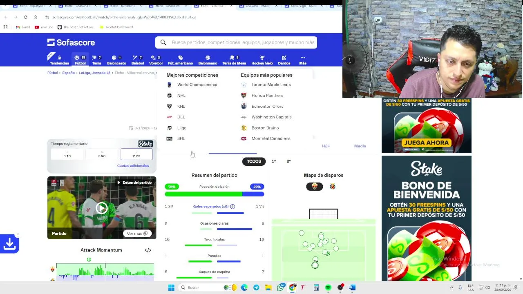The width and height of the screenshot is (523, 294).
Task: Open Word from the taskbar
Action: [352, 287]
